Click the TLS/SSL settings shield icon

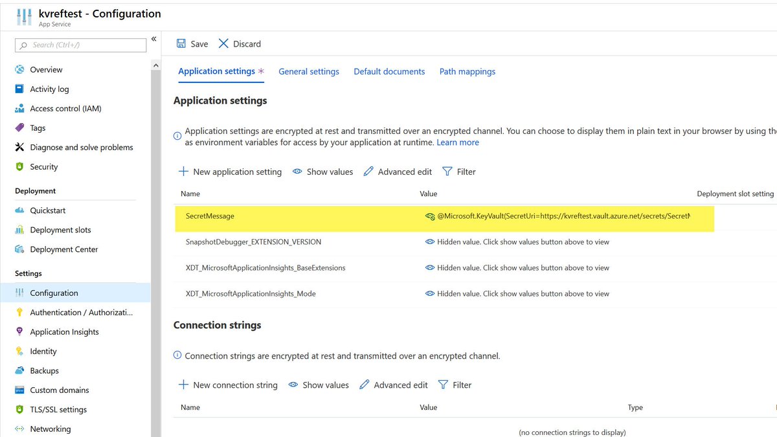pyautogui.click(x=19, y=409)
